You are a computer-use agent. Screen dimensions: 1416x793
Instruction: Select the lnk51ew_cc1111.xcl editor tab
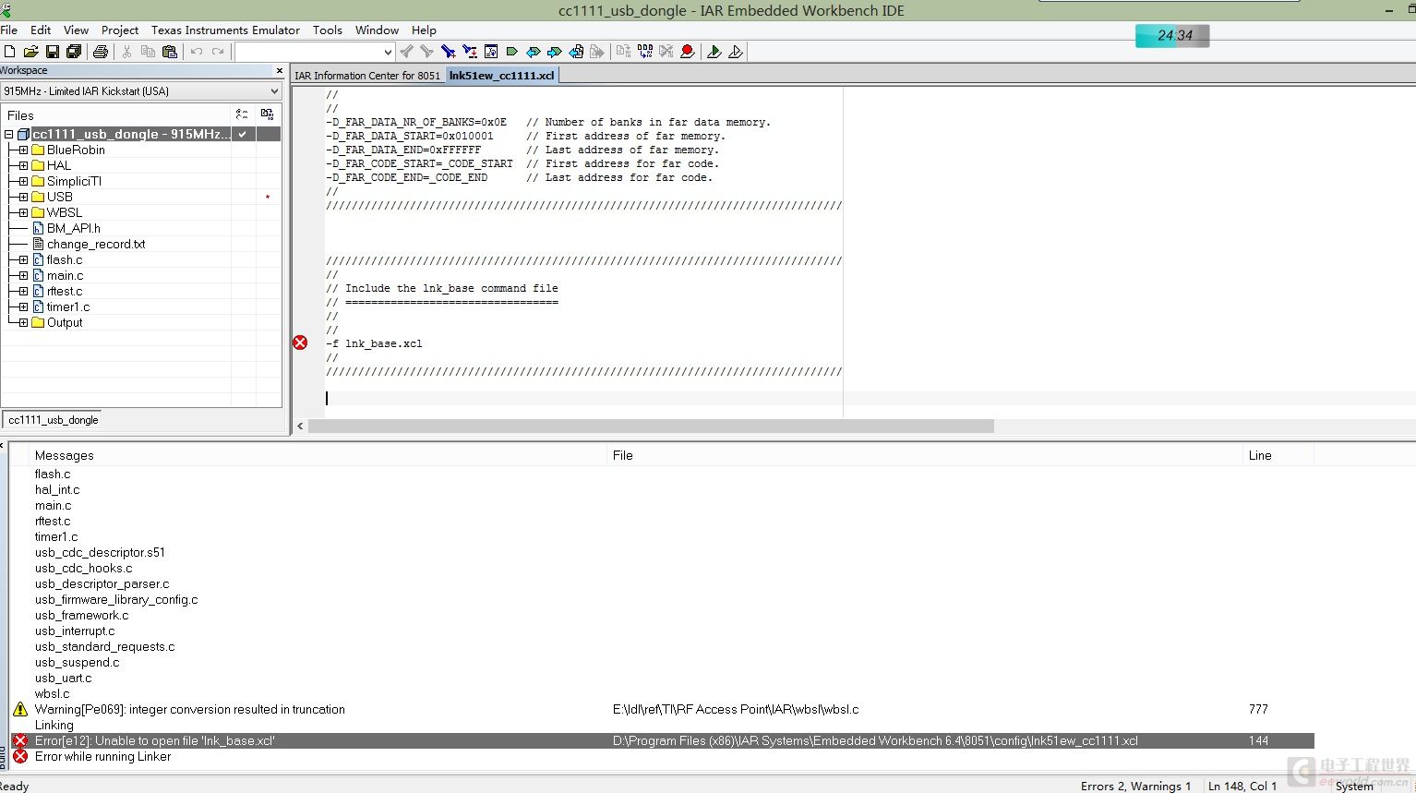point(502,76)
